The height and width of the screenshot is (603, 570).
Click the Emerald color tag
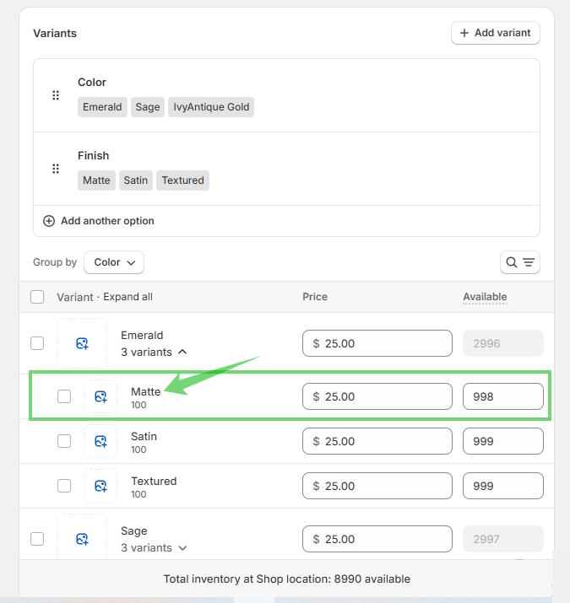[102, 107]
